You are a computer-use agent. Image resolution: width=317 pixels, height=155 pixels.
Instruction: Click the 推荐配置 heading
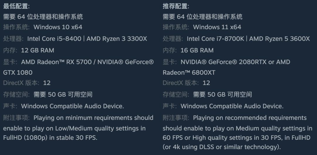[x=176, y=6]
